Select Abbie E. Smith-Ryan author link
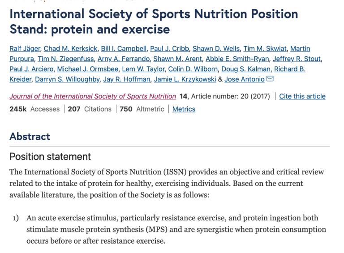 tap(237, 59)
